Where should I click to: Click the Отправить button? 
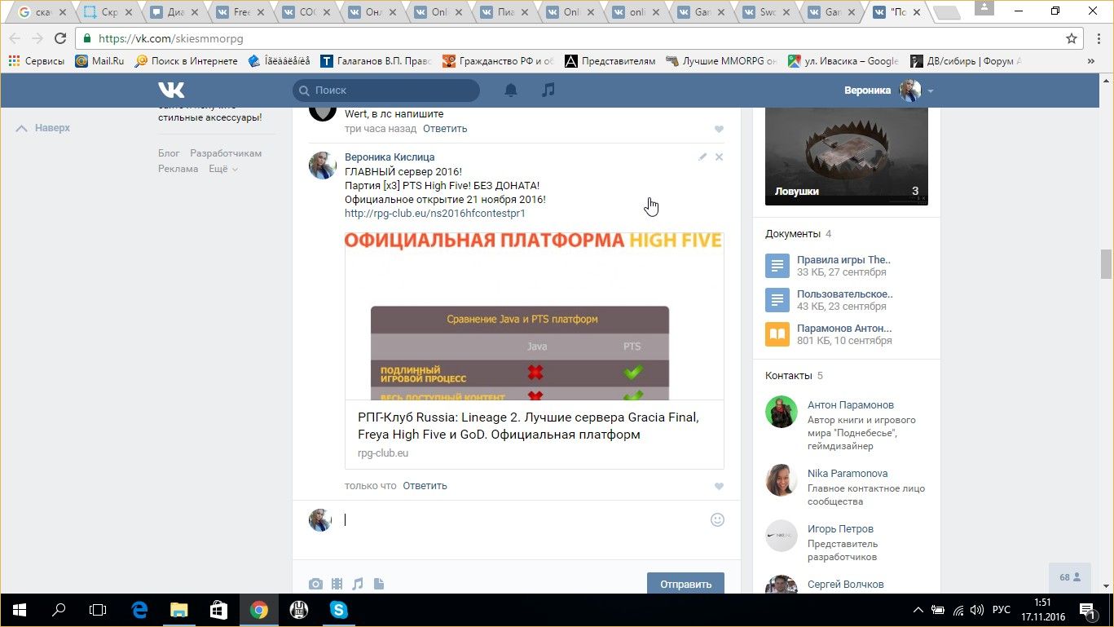click(x=685, y=584)
